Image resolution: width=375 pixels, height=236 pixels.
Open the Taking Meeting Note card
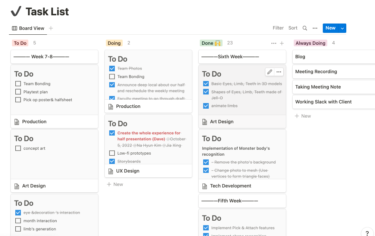[334, 87]
